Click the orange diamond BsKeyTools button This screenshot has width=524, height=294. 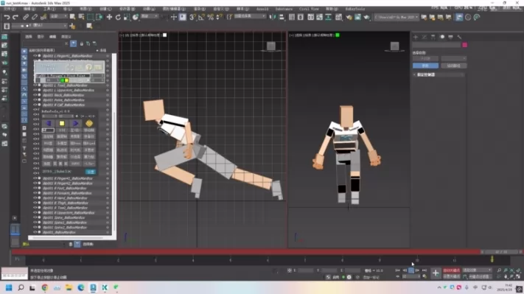89,123
